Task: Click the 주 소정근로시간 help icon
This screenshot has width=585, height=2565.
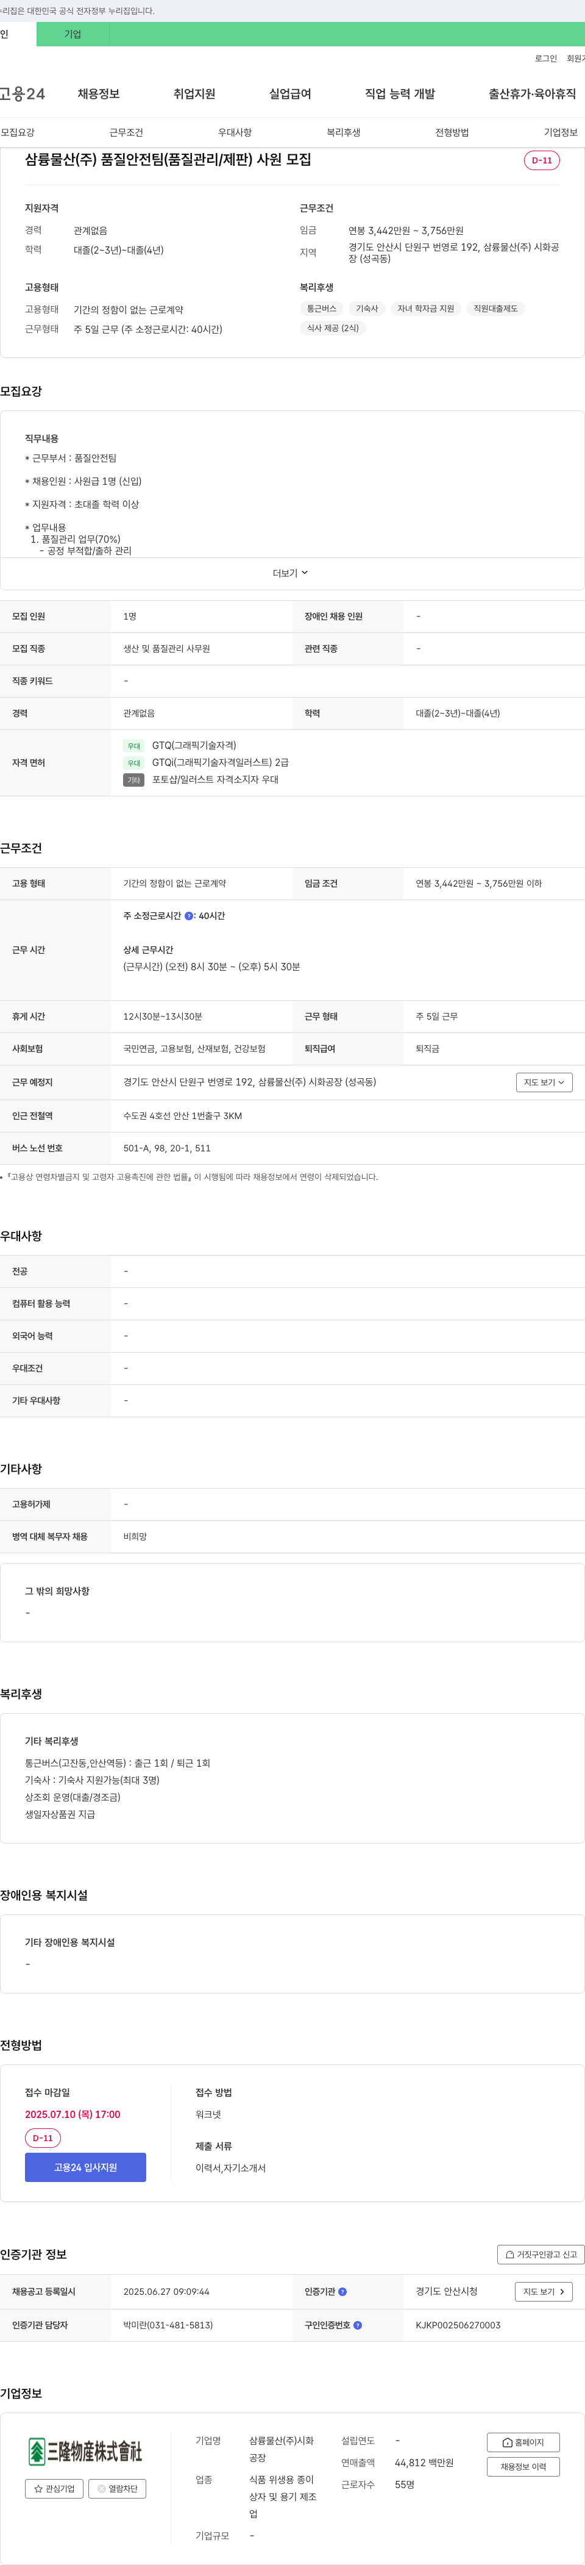Action: (x=189, y=916)
